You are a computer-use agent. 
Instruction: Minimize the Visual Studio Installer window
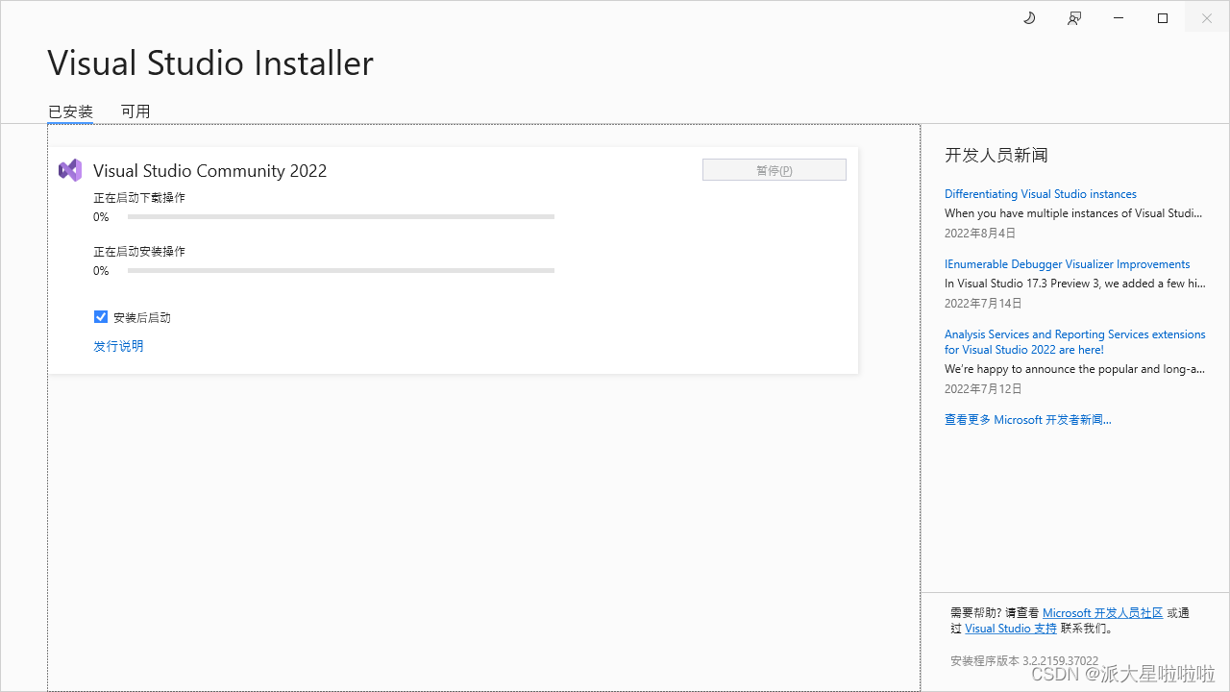(1119, 18)
